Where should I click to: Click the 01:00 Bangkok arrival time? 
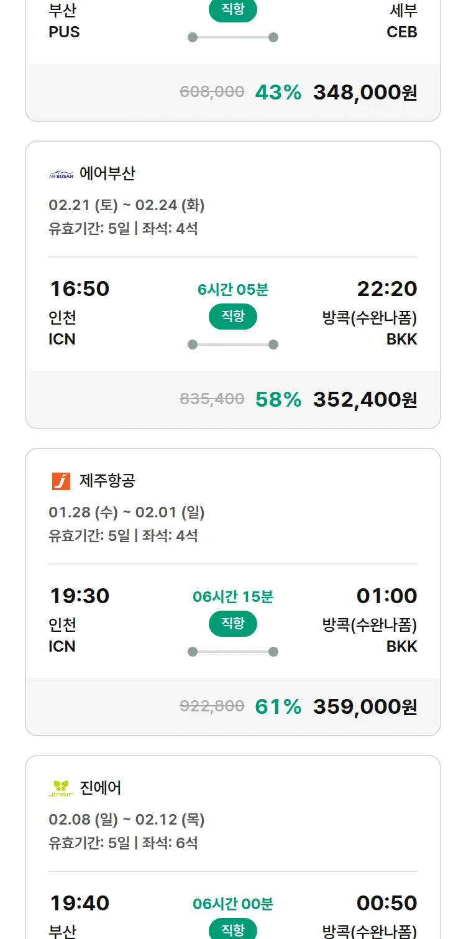pos(386,596)
